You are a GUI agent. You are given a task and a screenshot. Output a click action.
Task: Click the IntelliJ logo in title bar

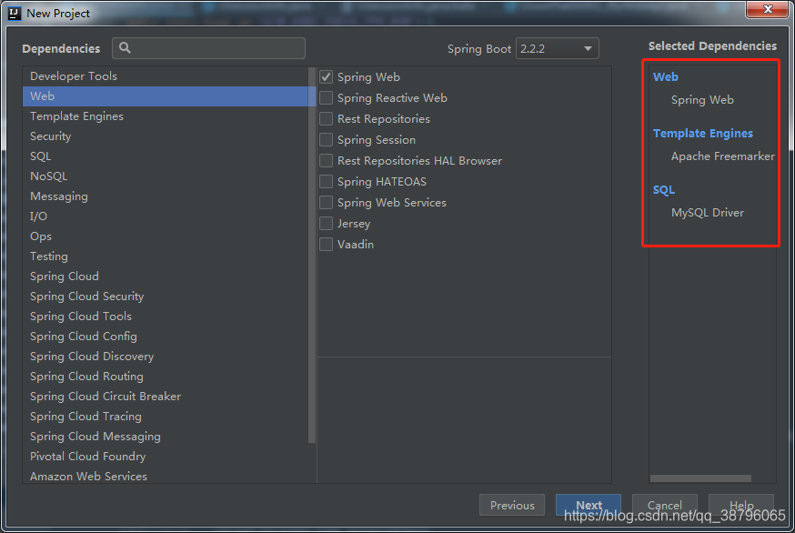tap(15, 13)
